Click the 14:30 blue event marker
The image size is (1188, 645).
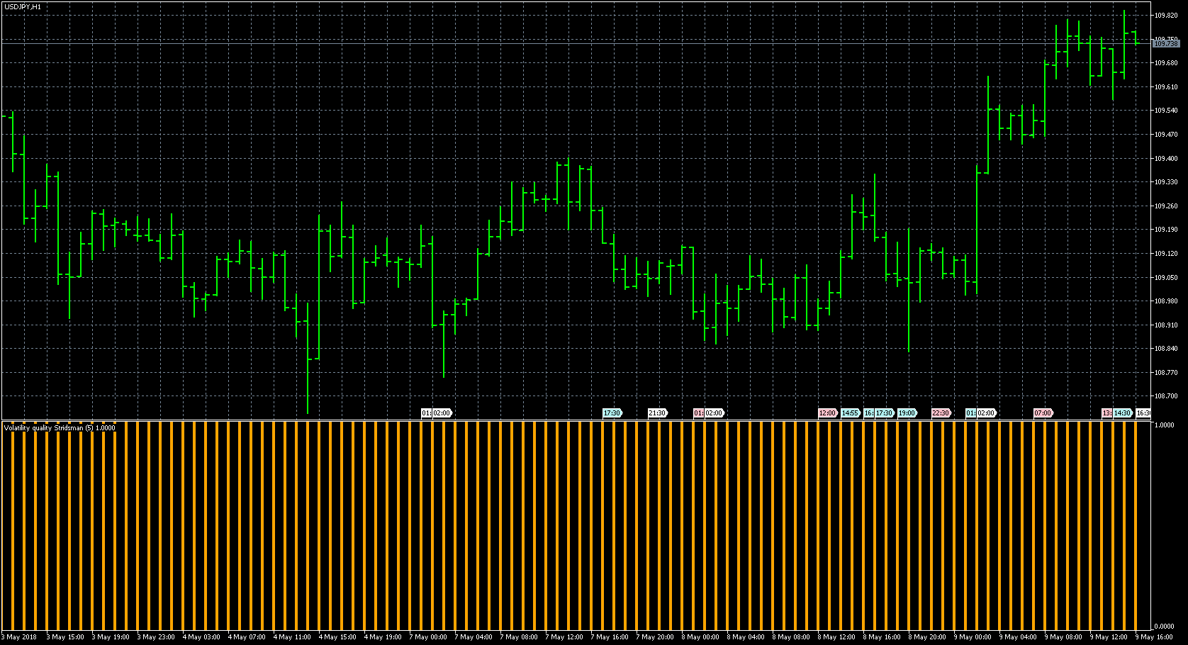pos(1122,413)
